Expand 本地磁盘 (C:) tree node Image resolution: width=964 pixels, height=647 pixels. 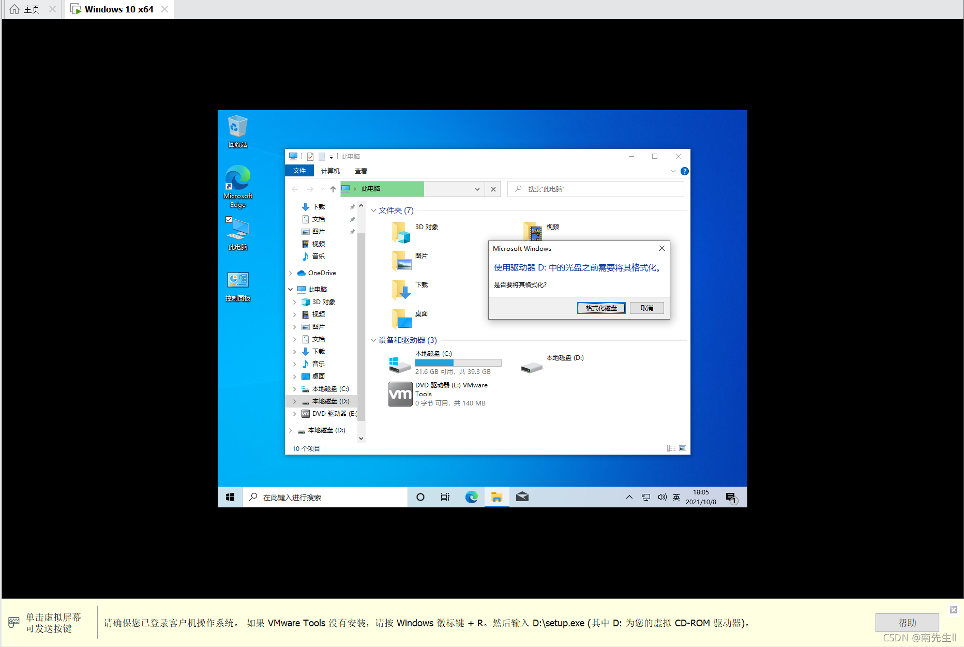(x=295, y=389)
